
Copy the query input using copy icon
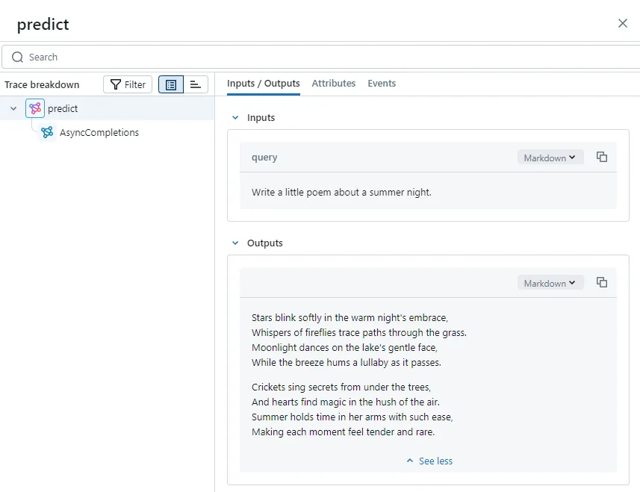click(x=602, y=158)
